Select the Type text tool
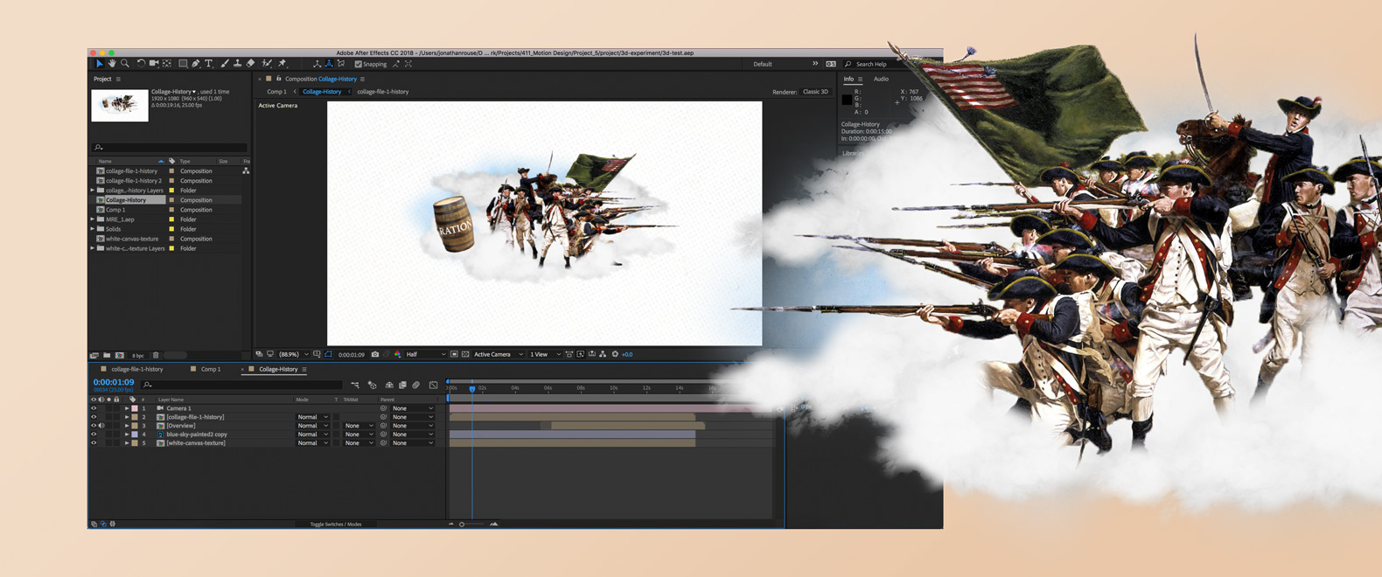 (209, 64)
